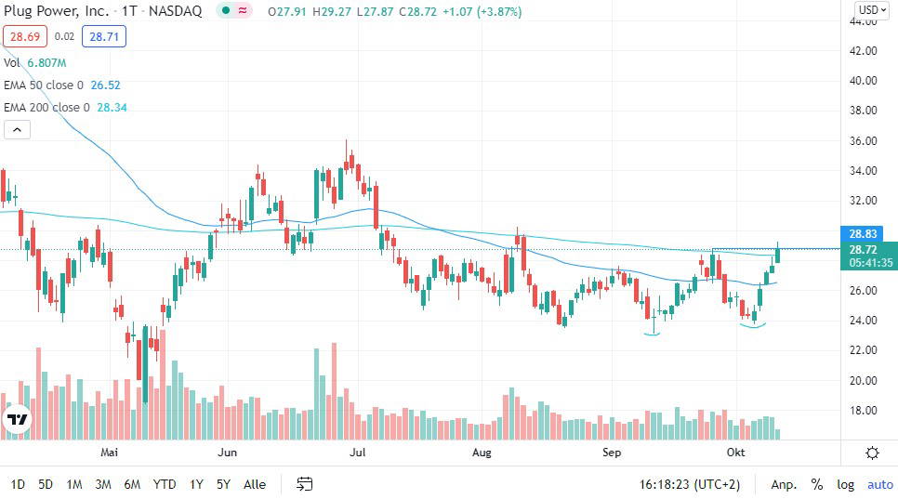Click the 22.00 price axis label

(x=863, y=350)
